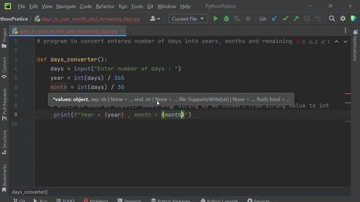Select days_to_year_month_and_remaining_days.py editor tab
This screenshot has height=202, width=360.
[68, 31]
